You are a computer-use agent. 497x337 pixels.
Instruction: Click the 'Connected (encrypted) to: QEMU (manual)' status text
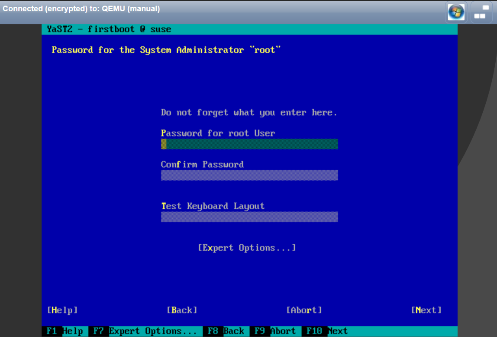point(81,9)
